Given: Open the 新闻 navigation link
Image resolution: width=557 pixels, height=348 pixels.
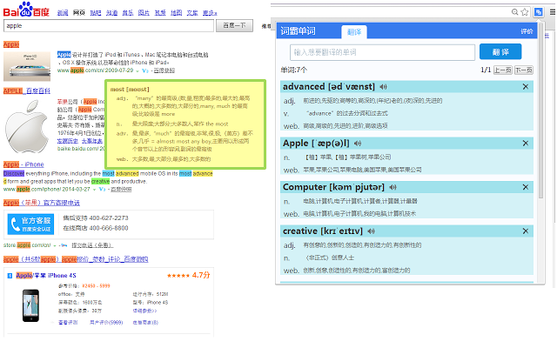Looking at the screenshot, I should pyautogui.click(x=63, y=13).
